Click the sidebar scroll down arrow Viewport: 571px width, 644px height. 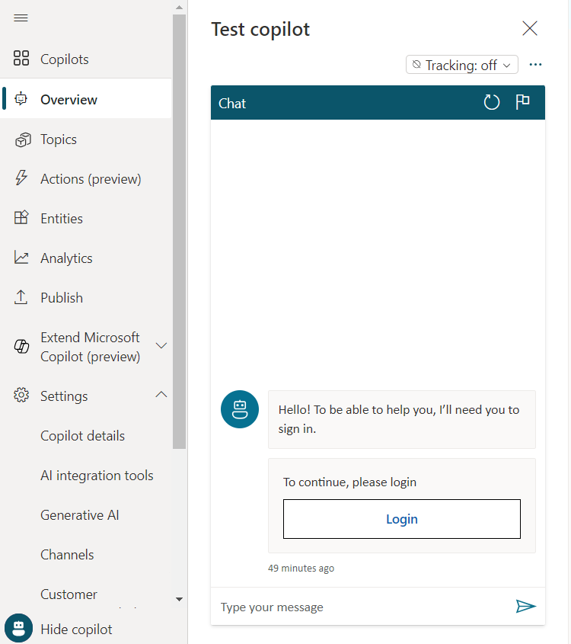click(x=180, y=600)
